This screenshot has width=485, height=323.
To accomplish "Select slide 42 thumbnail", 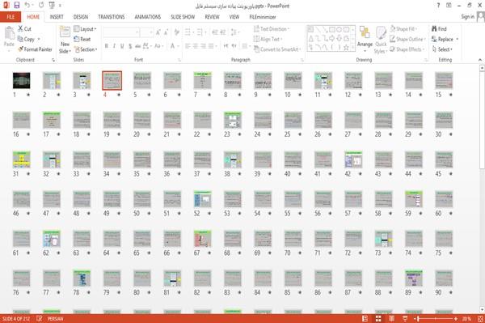I will click(353, 159).
